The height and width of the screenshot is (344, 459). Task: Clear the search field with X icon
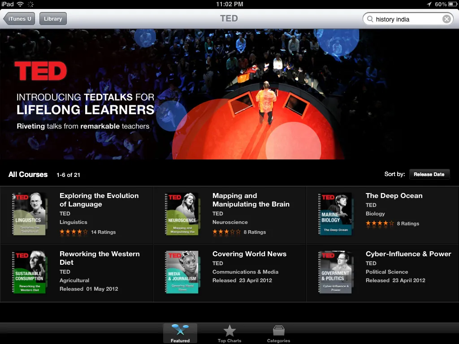446,19
